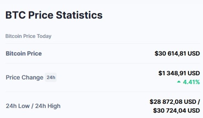Click the word BTC in the heading
Image resolution: width=203 pixels, height=118 pixels.
tap(15, 15)
